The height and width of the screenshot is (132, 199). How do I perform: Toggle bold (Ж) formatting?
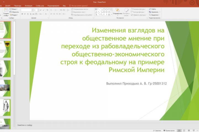(22, 14)
